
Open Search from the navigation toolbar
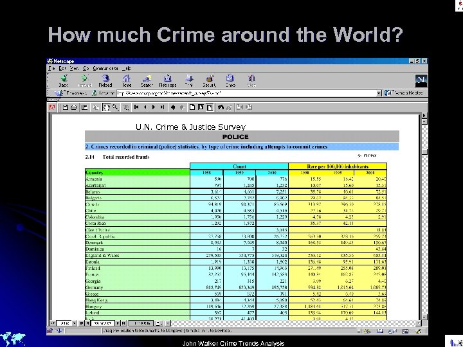pos(147,81)
